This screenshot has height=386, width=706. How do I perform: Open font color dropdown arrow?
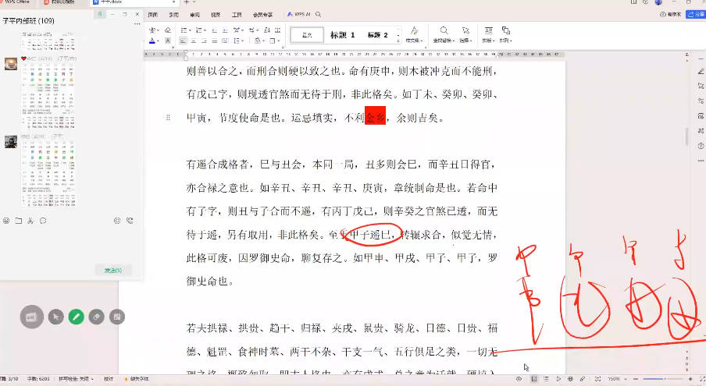[159, 39]
